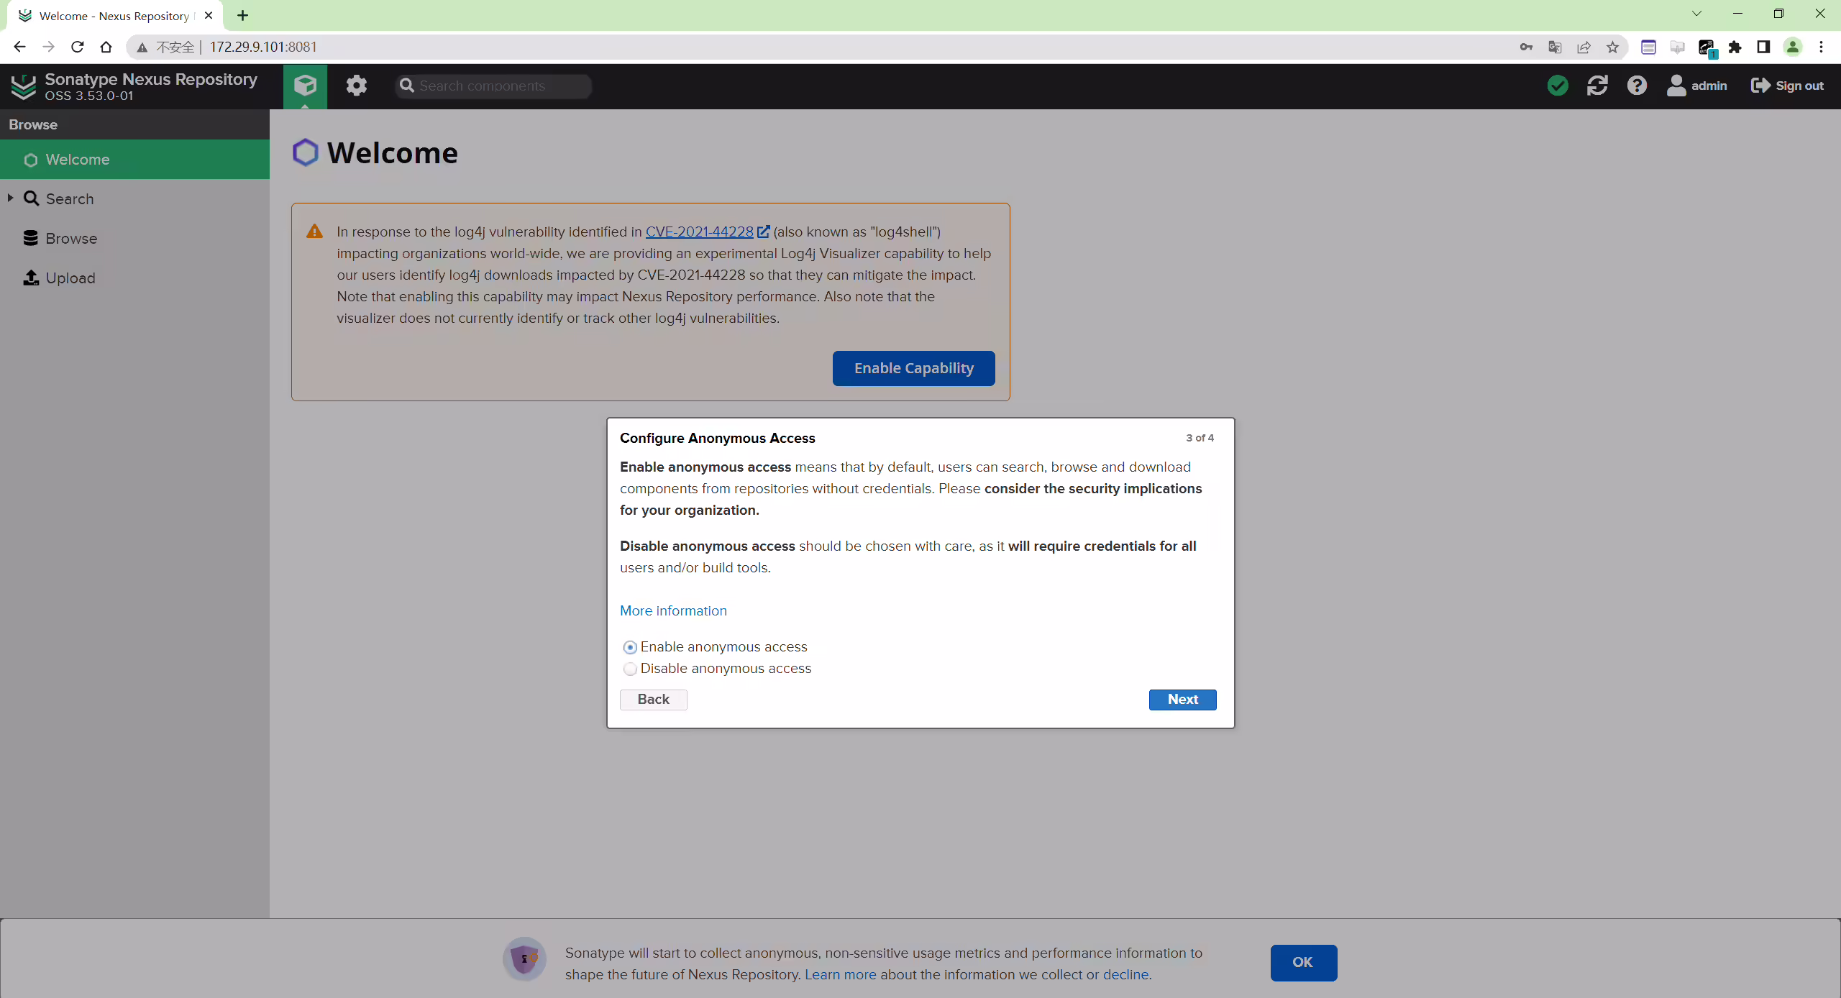Viewport: 1841px width, 998px height.
Task: Click the Sign out icon
Action: [x=1760, y=86]
